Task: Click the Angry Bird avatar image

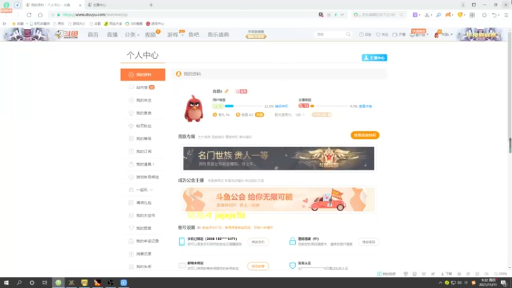Action: (194, 108)
